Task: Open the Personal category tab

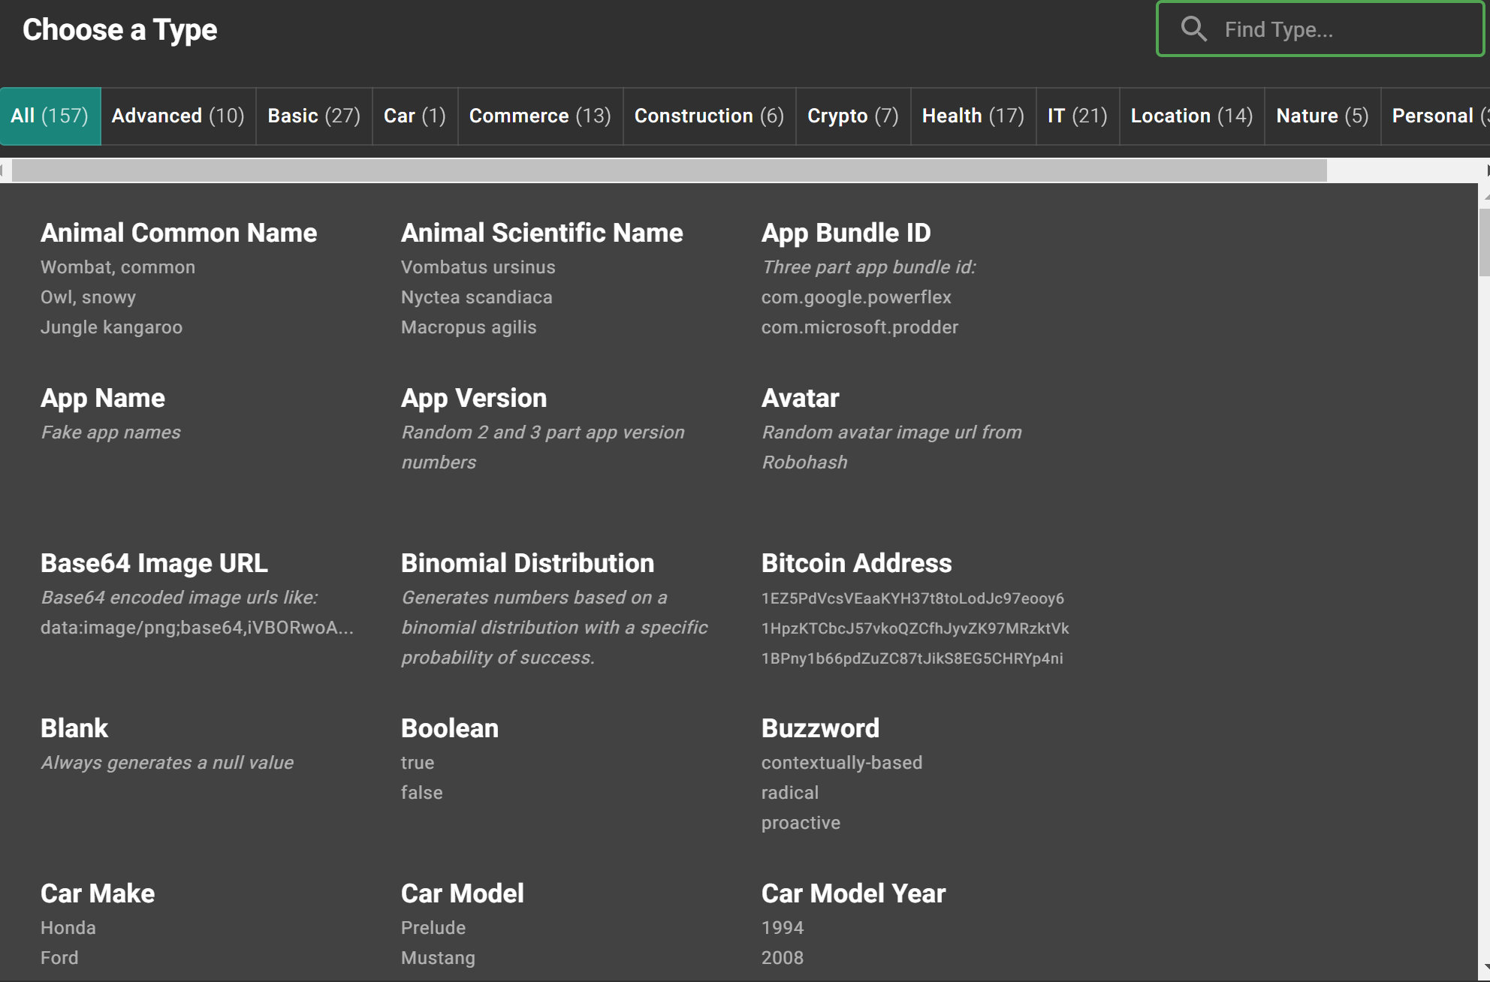Action: point(1434,116)
